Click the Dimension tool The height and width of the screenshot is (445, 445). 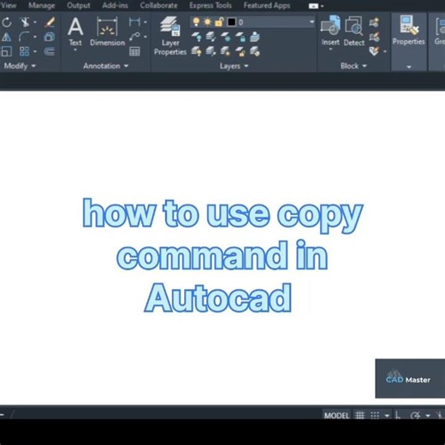pyautogui.click(x=107, y=32)
